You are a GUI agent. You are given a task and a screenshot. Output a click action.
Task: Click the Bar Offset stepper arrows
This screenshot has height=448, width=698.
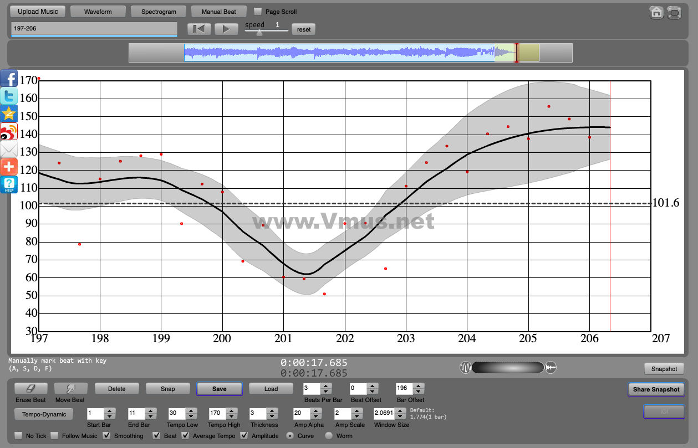coord(419,389)
